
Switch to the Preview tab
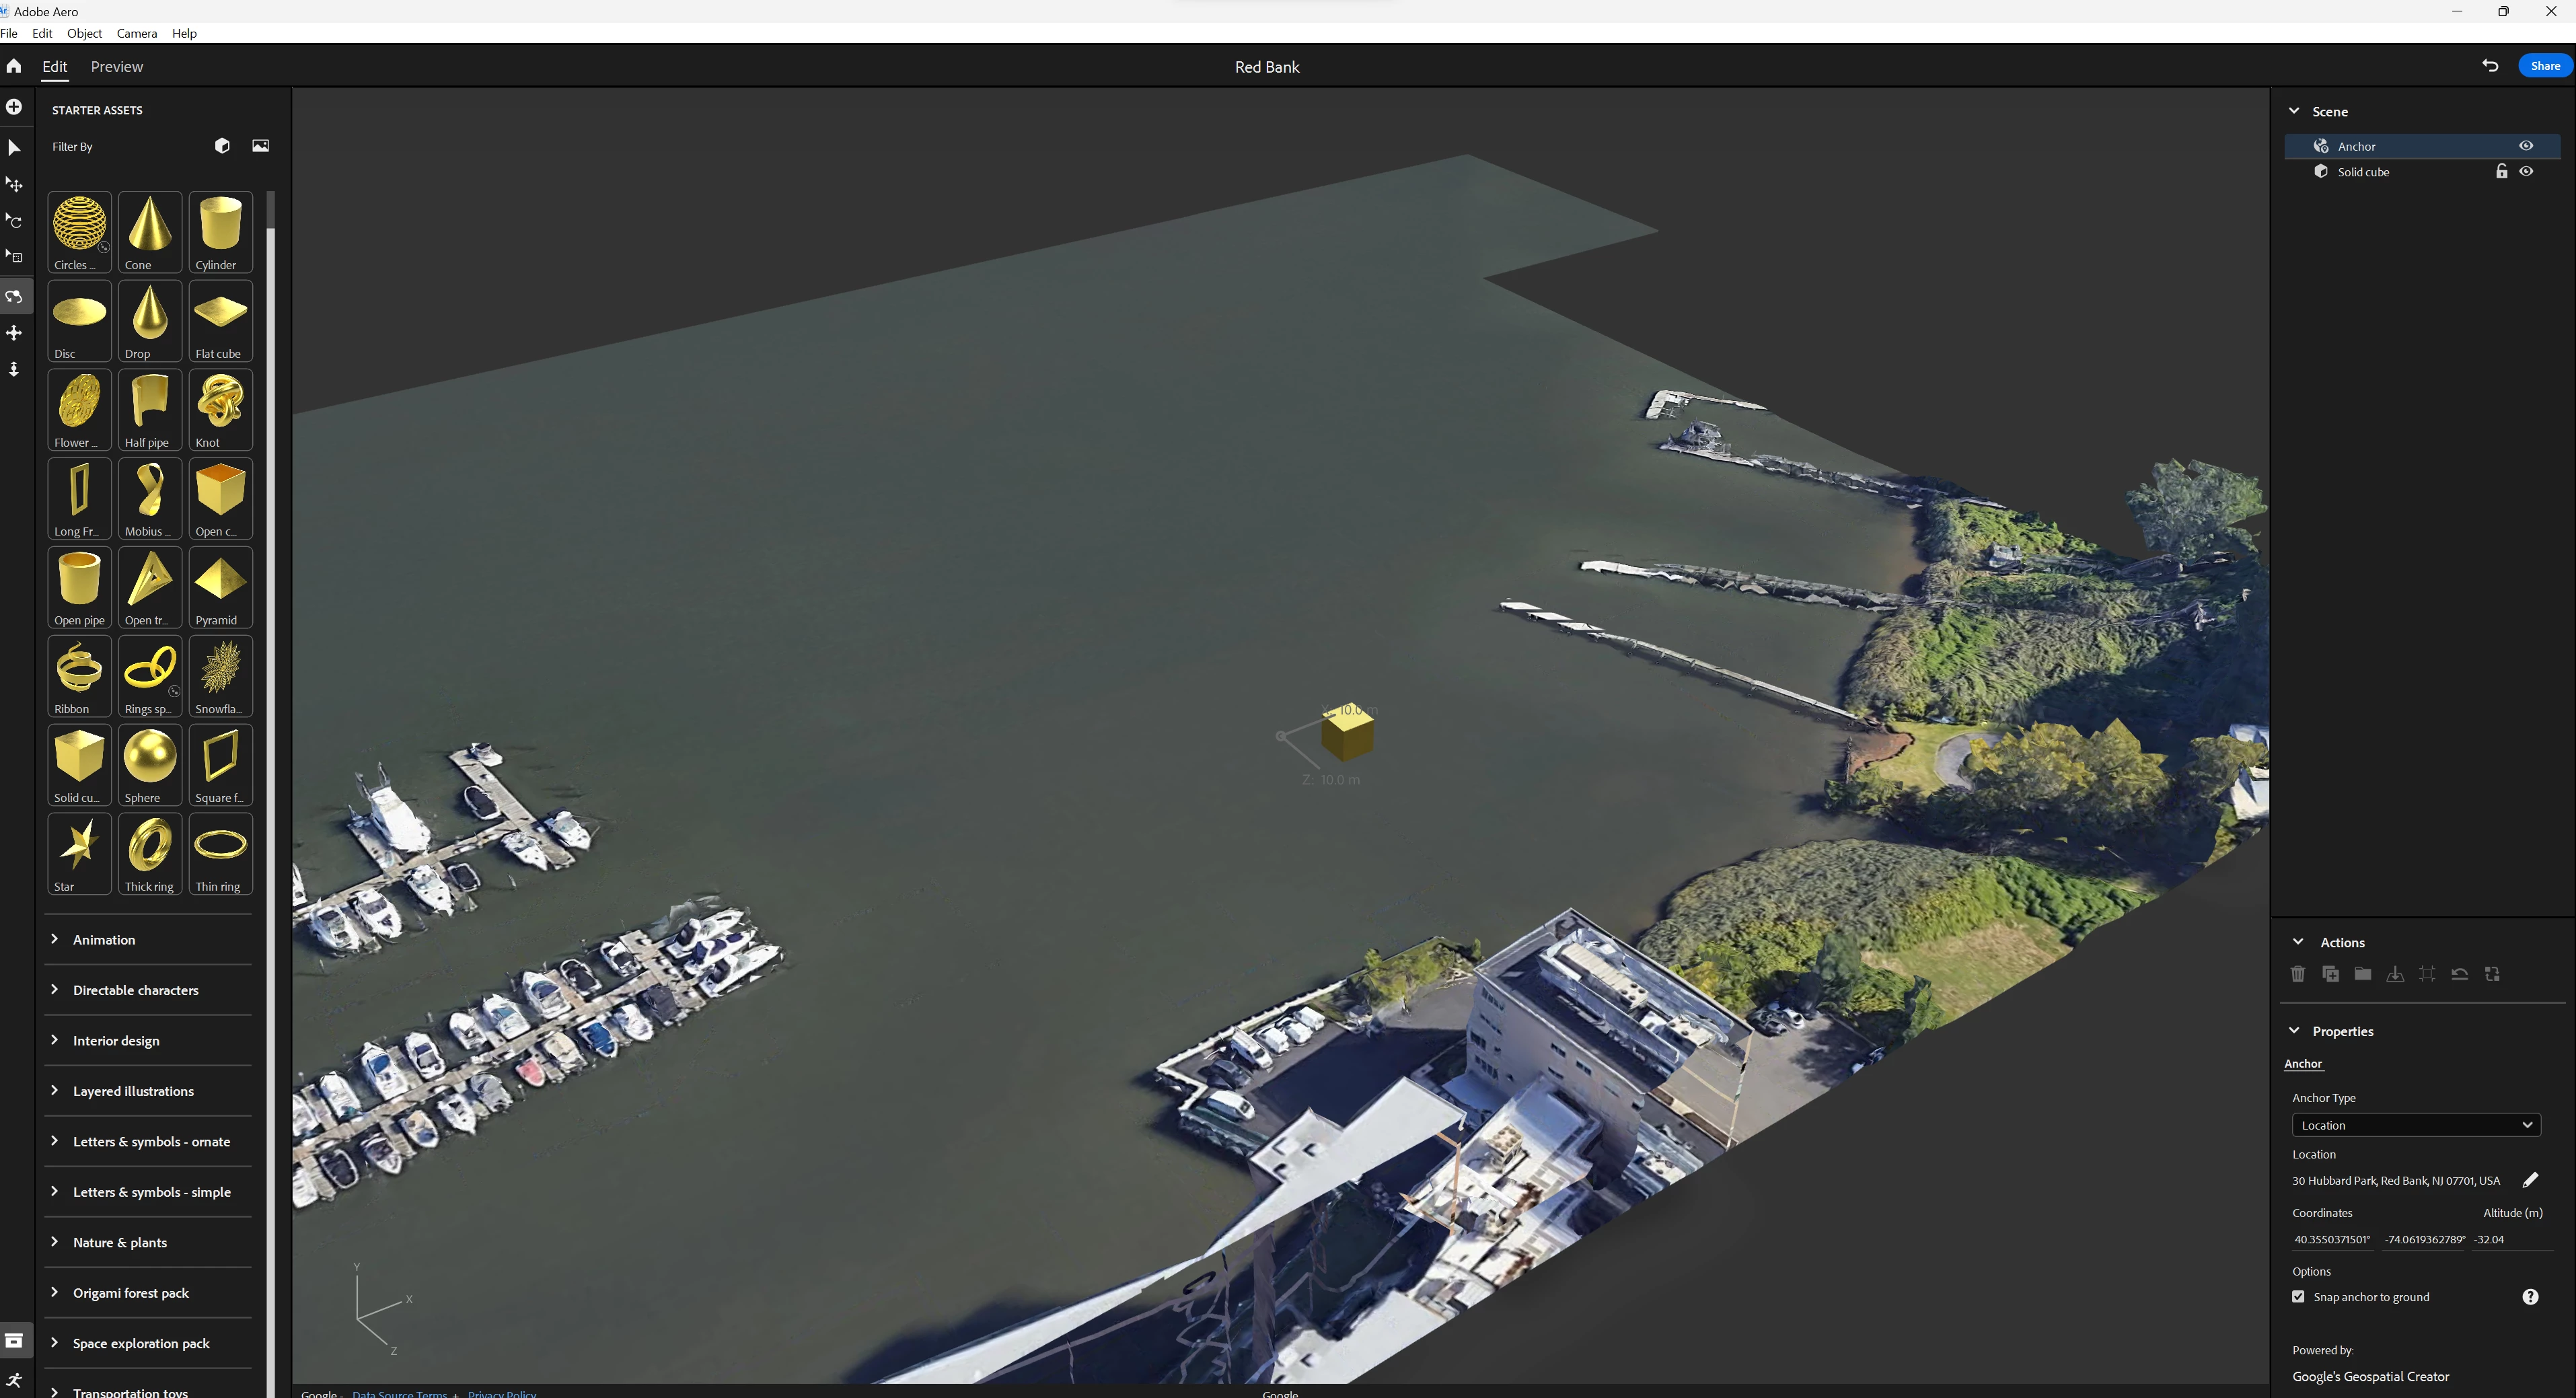click(116, 67)
